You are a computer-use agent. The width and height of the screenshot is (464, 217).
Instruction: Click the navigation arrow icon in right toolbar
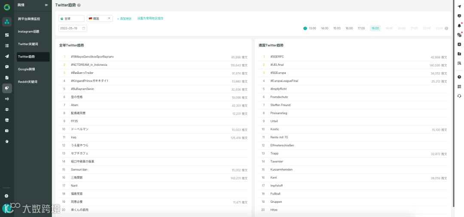click(459, 6)
